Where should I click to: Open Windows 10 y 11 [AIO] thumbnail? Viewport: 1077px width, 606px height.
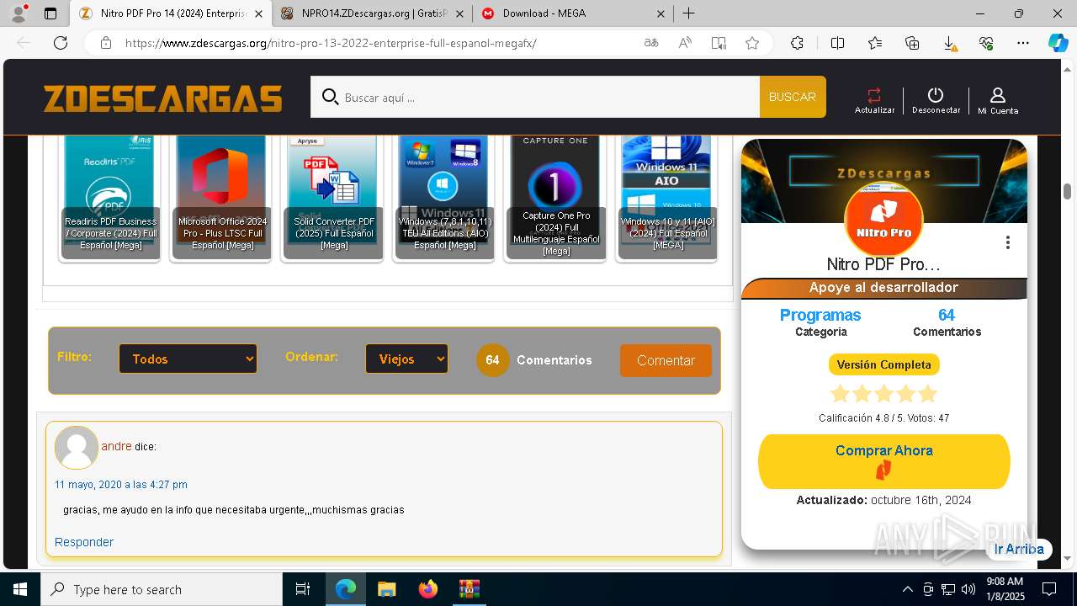click(x=667, y=199)
